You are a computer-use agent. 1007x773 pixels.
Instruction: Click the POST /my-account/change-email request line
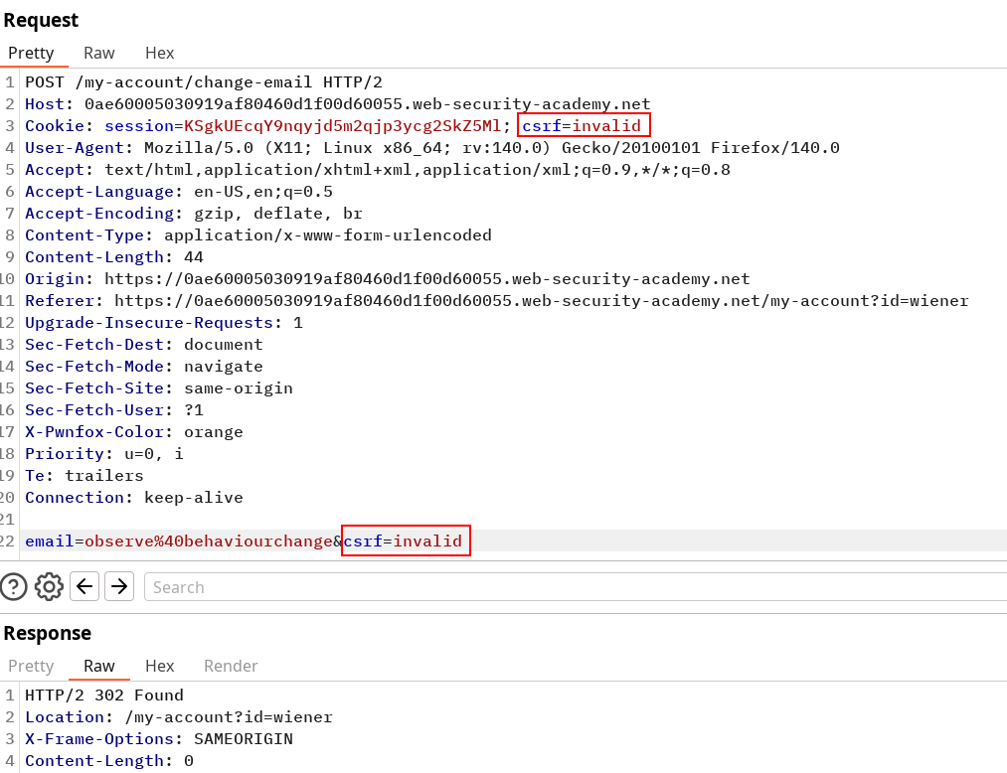pos(203,82)
